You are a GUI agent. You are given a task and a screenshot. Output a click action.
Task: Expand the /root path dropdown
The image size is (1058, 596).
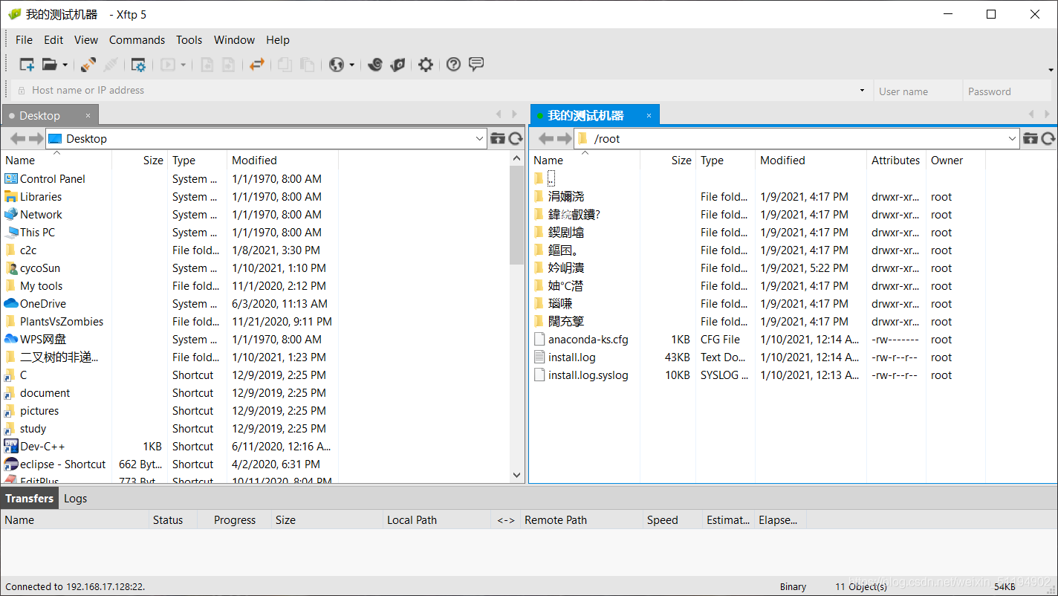[1012, 138]
